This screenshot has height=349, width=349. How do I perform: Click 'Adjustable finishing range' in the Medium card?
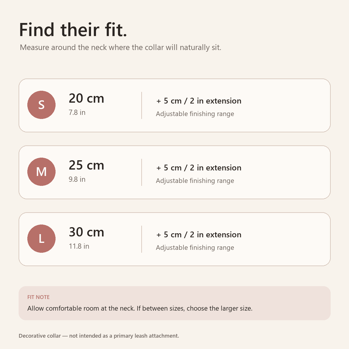(x=195, y=181)
